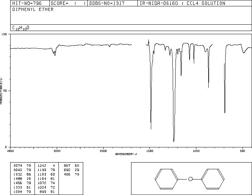Click transmittance value 74 beside 1072
The width and height of the screenshot is (252, 195).
(53, 183)
